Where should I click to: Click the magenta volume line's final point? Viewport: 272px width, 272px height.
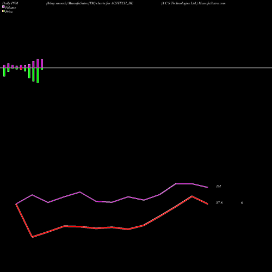click(x=208, y=188)
